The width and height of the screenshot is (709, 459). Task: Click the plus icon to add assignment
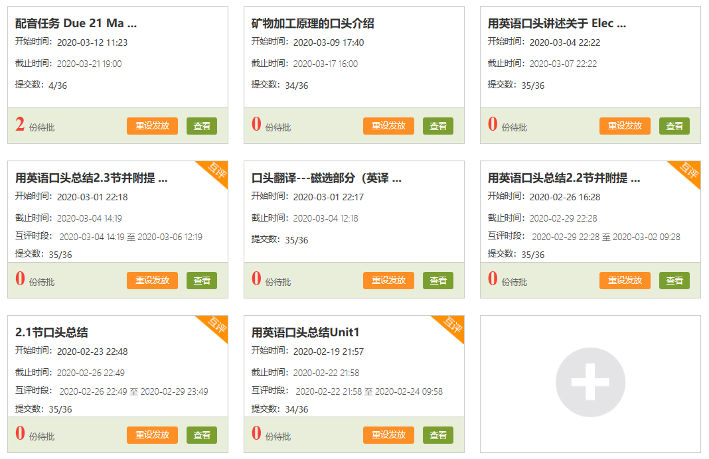[x=590, y=383]
